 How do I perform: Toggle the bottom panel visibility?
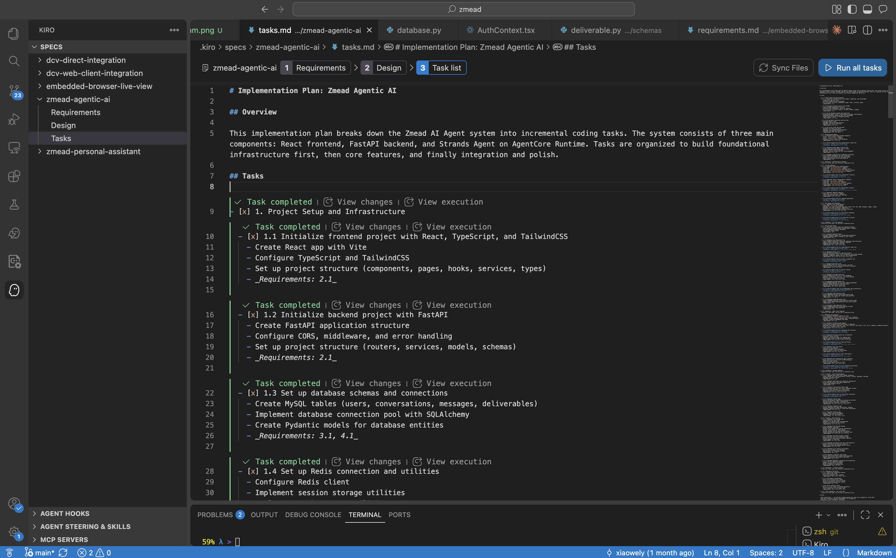[x=868, y=9]
